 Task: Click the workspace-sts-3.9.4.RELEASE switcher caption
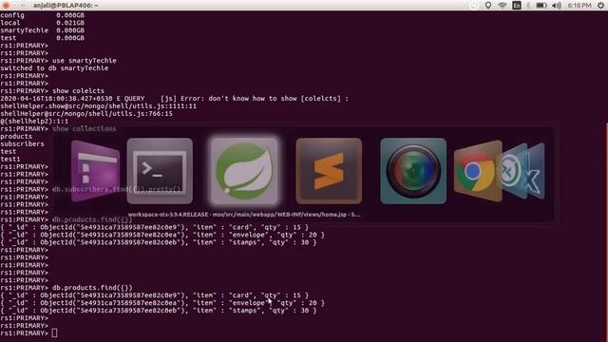(x=244, y=215)
